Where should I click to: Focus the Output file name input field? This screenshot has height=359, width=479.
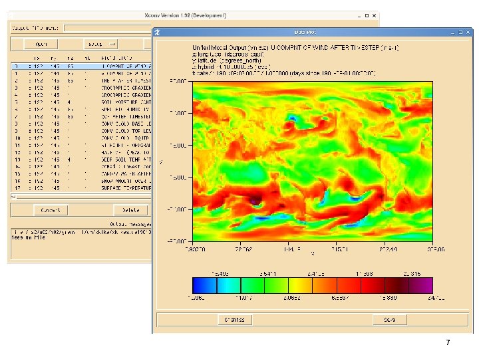(x=108, y=28)
